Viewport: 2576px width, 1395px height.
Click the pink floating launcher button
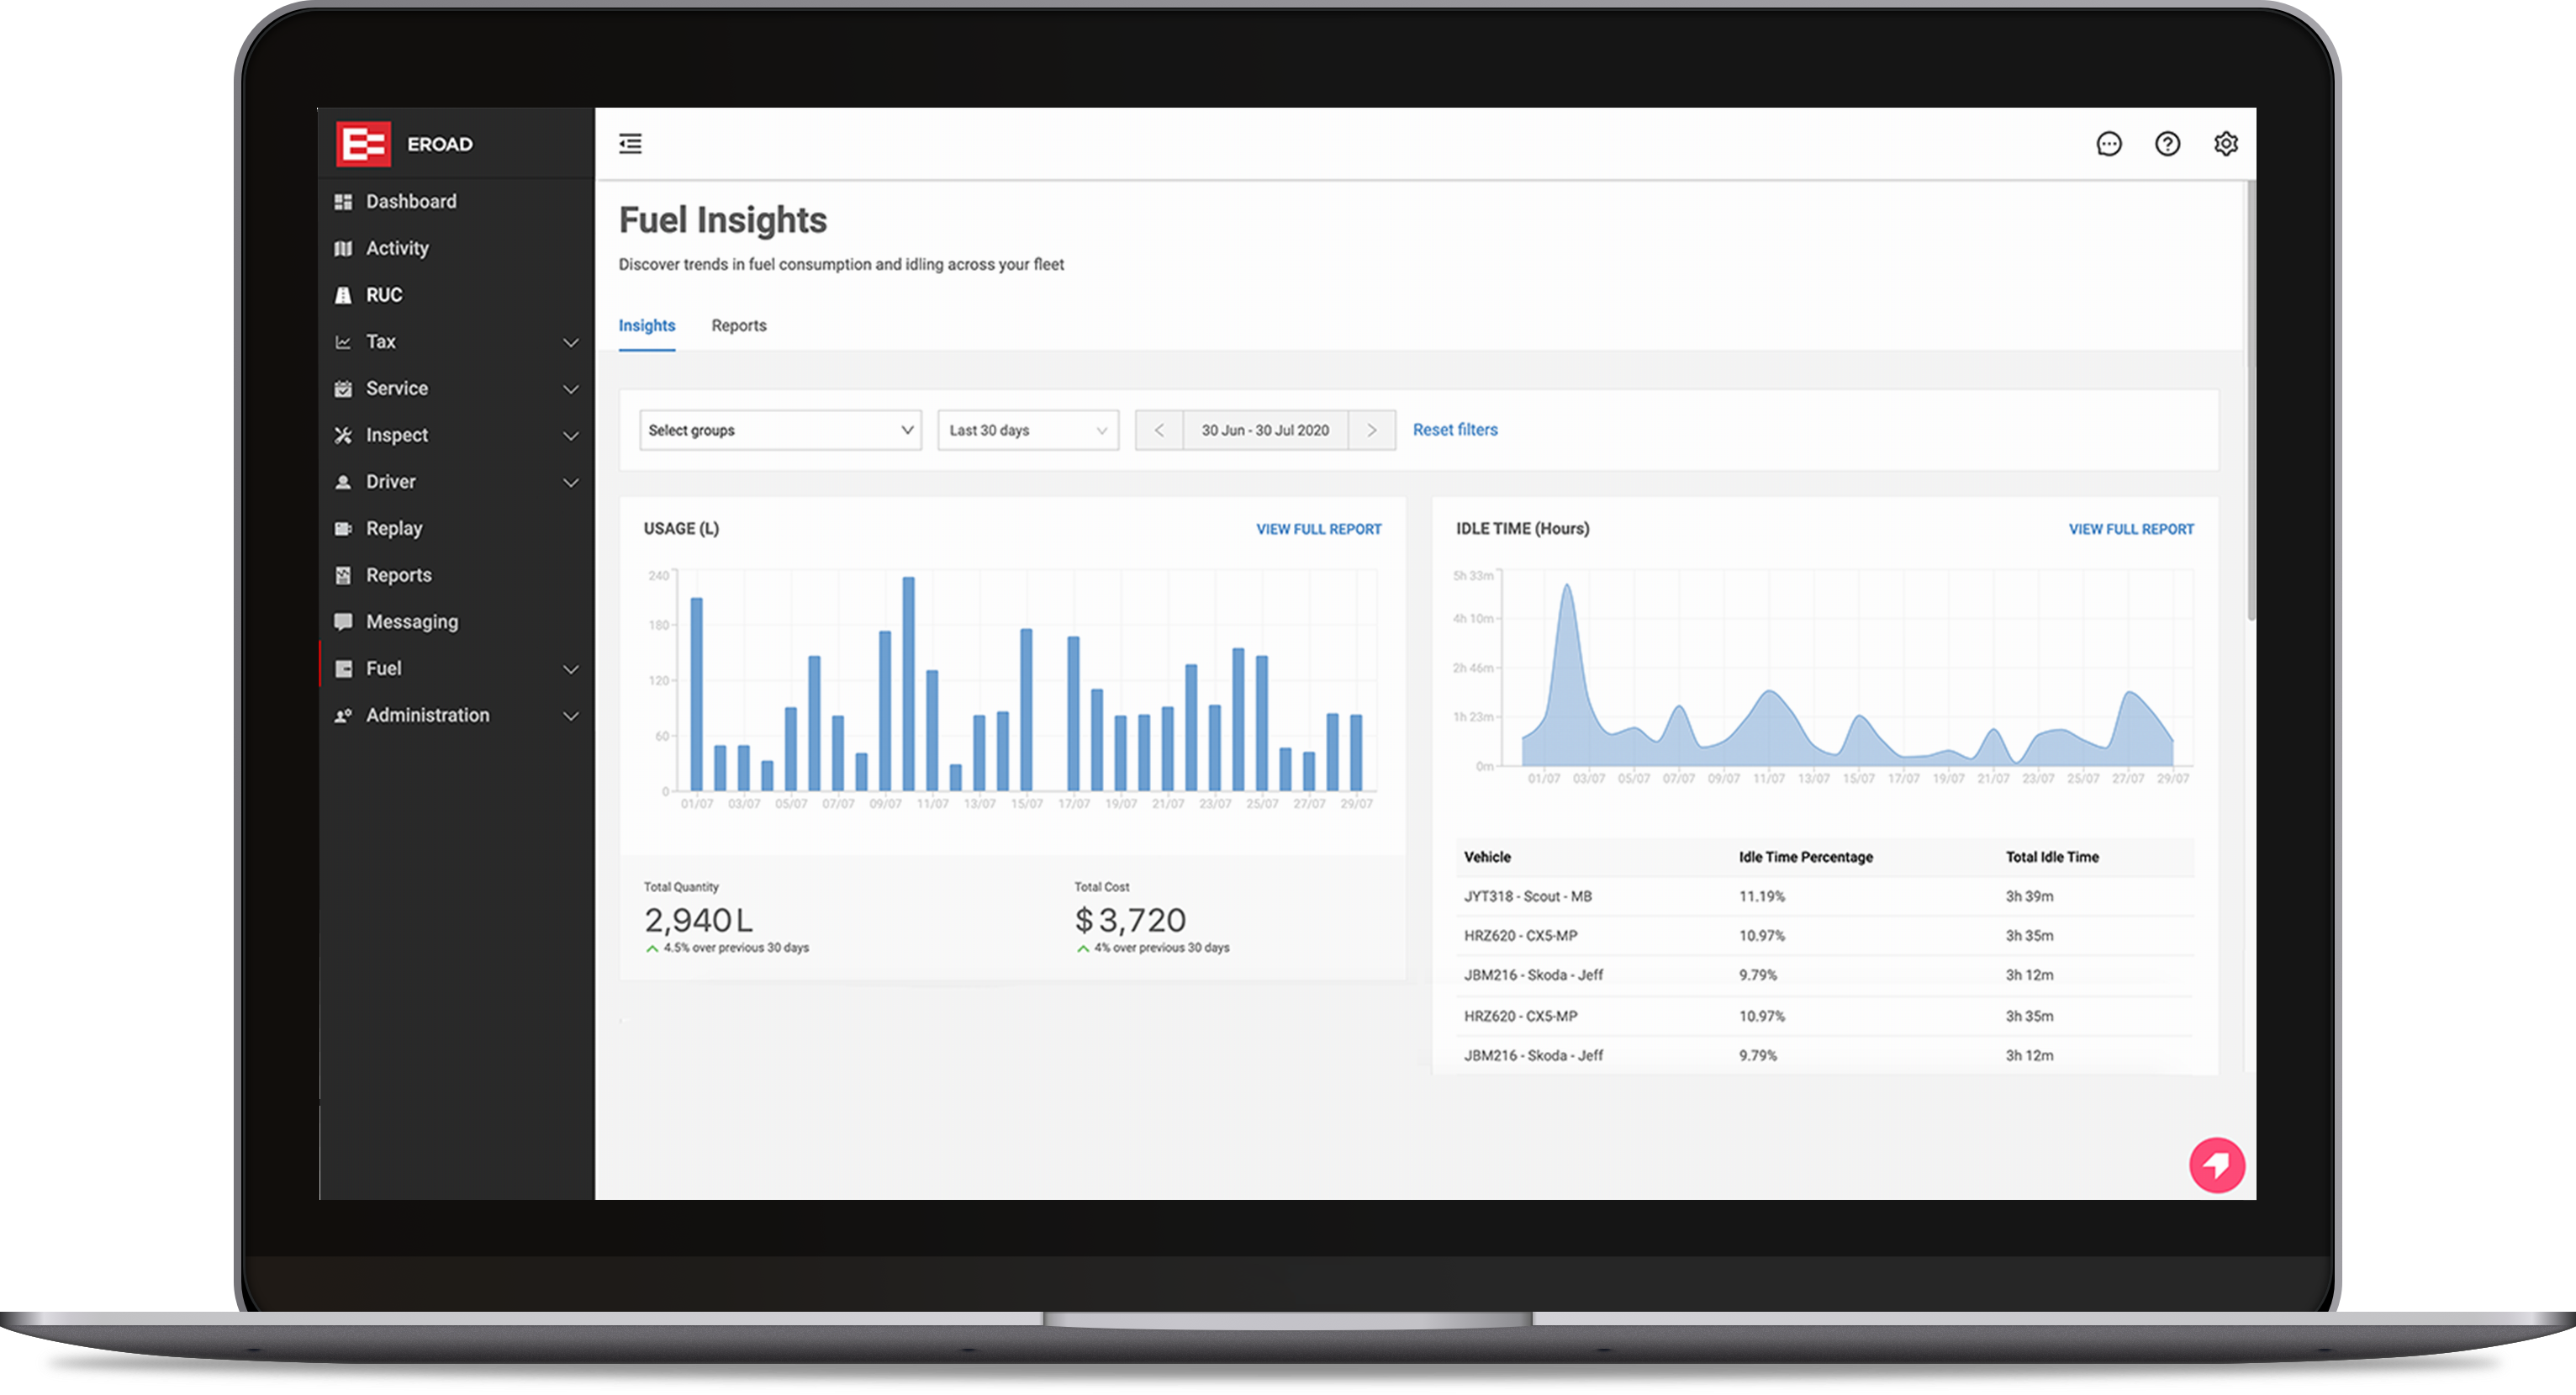tap(2216, 1165)
